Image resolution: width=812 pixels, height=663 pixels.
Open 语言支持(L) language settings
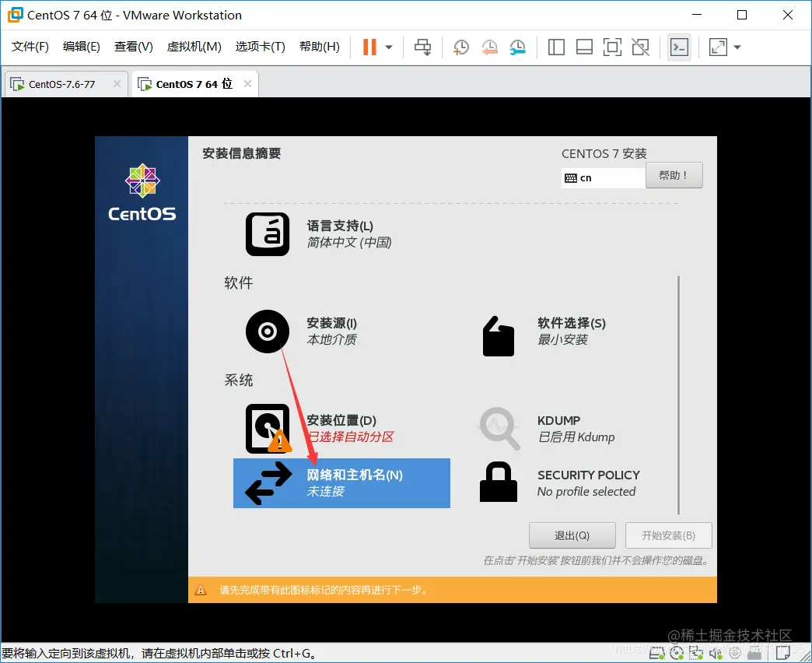coord(268,234)
